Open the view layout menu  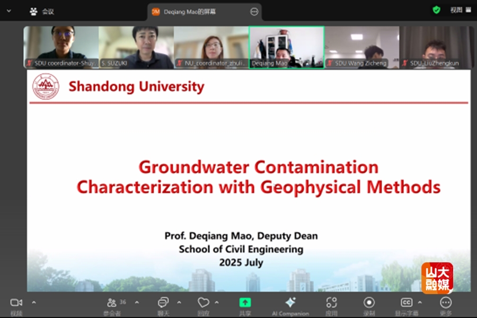click(461, 10)
